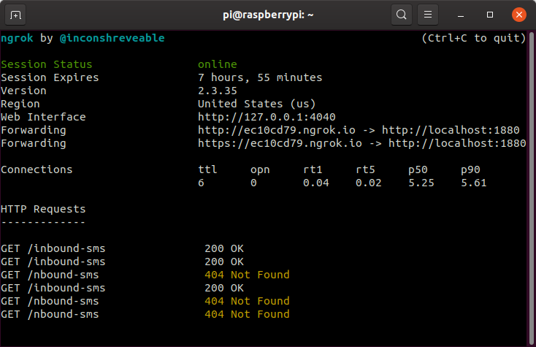Open the terminal search tool
Screen dimensions: 536x347
click(402, 15)
